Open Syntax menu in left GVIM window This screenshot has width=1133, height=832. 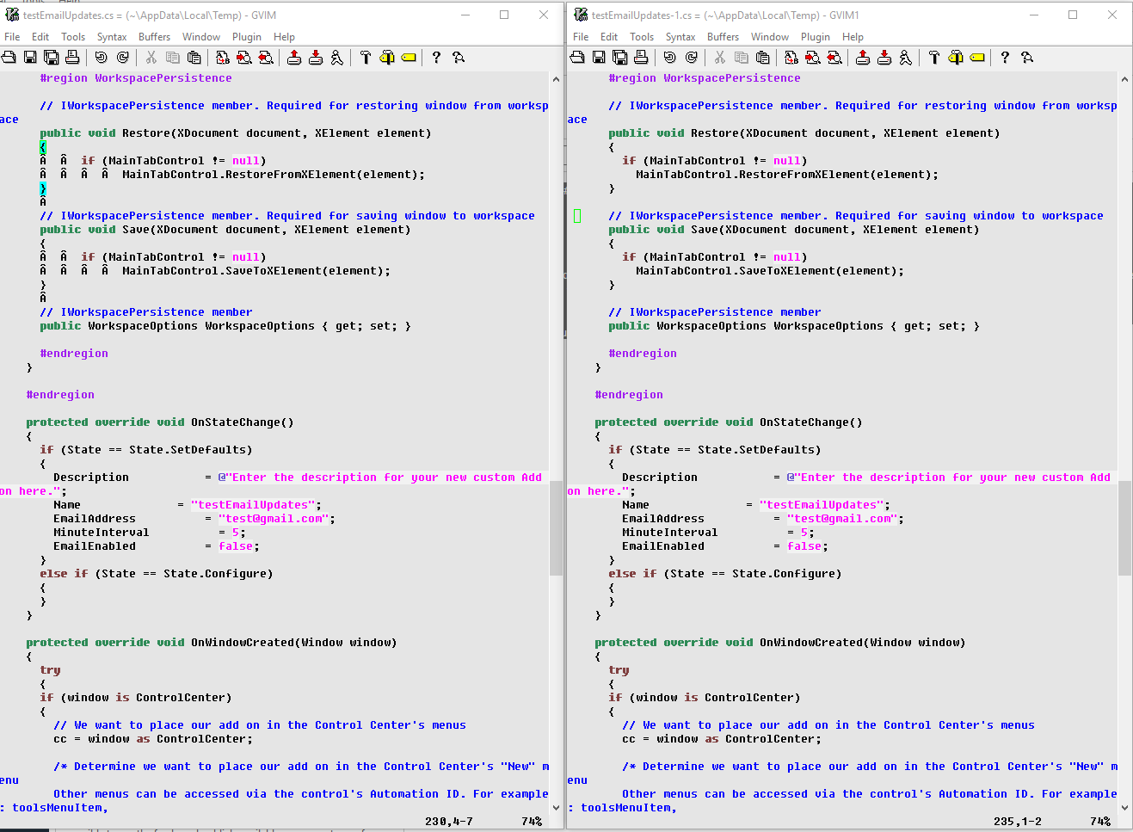112,37
